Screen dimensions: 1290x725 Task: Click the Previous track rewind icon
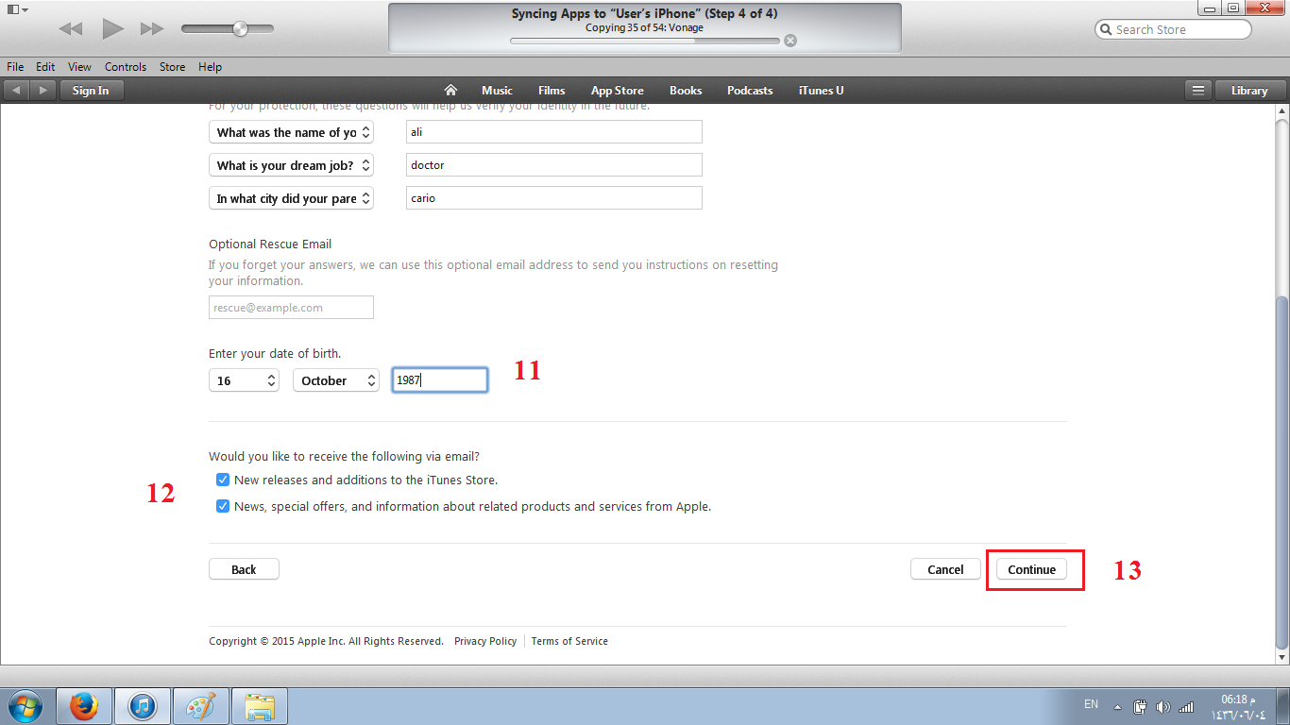[71, 29]
